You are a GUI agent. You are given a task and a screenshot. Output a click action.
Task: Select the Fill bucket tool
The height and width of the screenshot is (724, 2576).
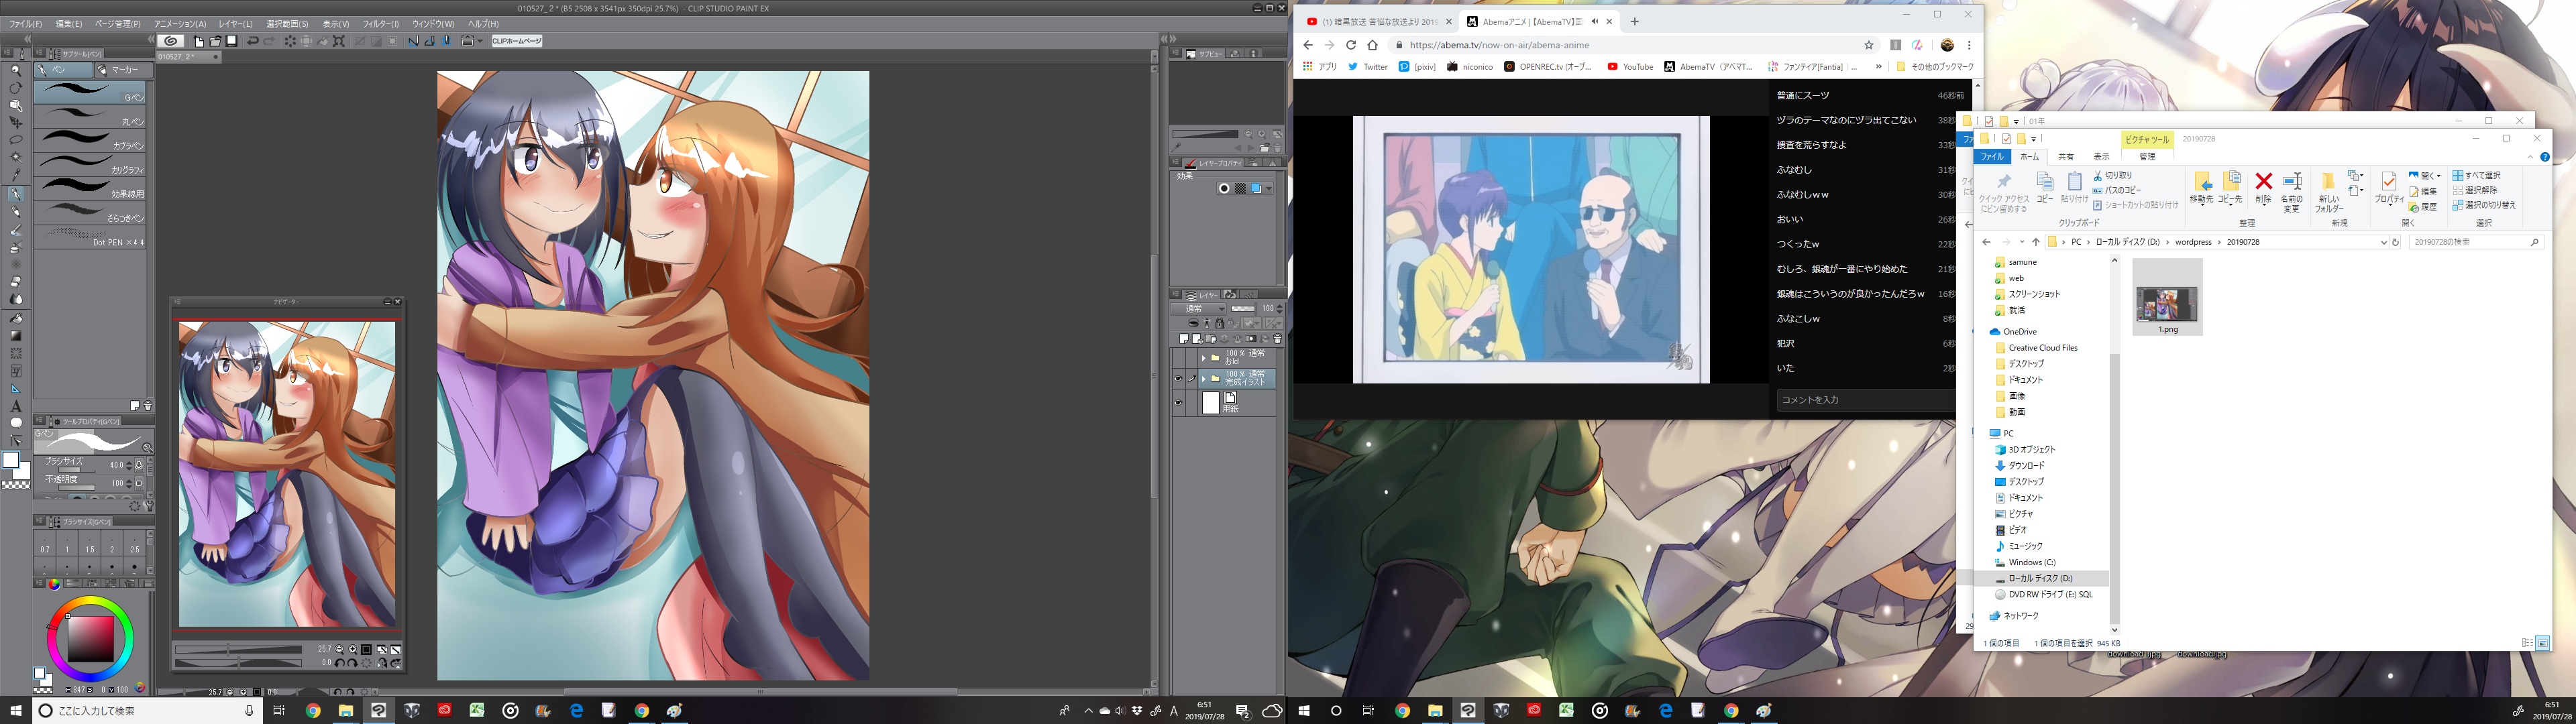16,318
